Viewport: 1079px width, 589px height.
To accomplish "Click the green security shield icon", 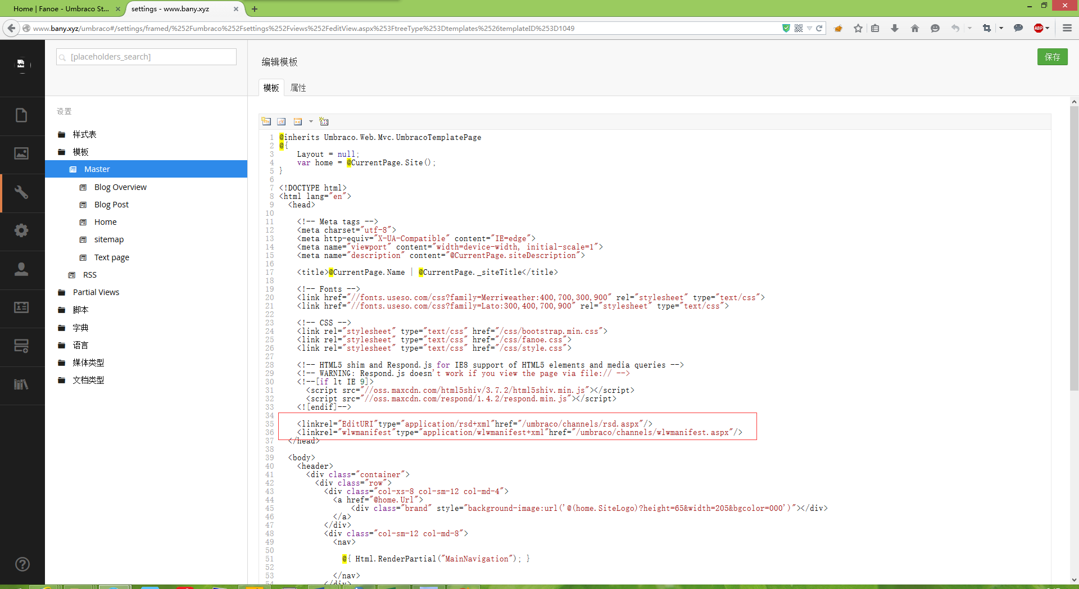I will point(786,28).
